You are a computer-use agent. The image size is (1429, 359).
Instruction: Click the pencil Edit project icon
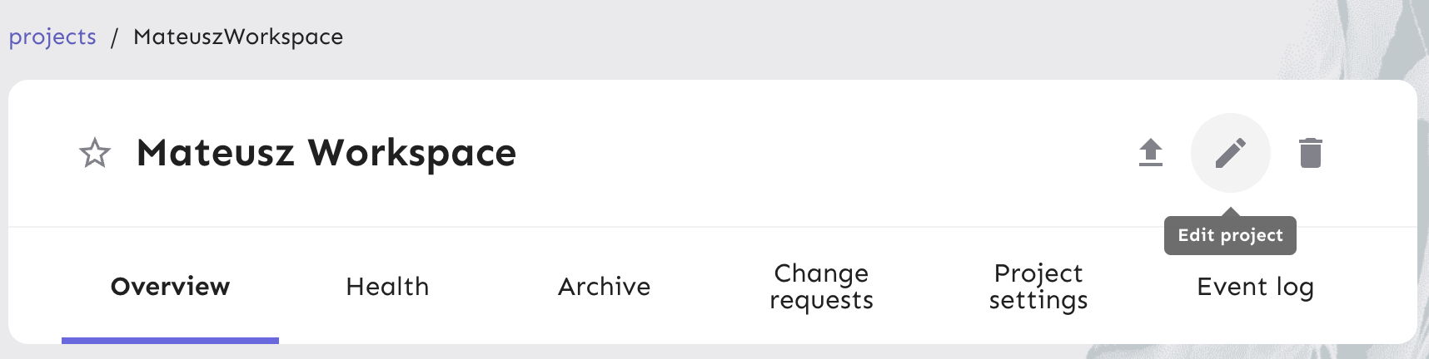[x=1231, y=153]
